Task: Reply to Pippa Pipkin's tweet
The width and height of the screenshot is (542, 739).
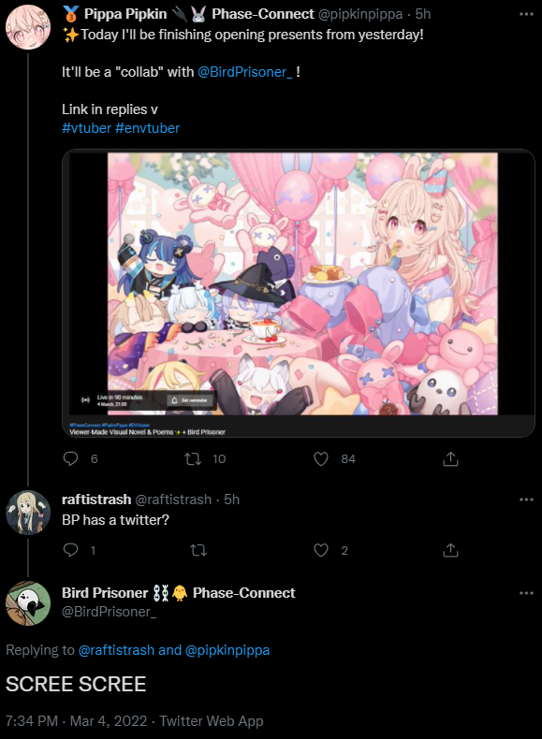Action: (71, 458)
